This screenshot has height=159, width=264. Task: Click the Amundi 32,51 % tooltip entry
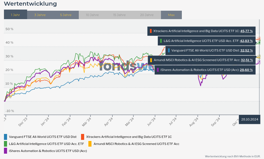201,60
